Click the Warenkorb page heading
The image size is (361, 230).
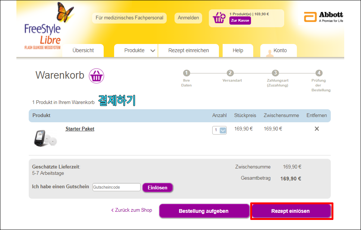tap(60, 75)
